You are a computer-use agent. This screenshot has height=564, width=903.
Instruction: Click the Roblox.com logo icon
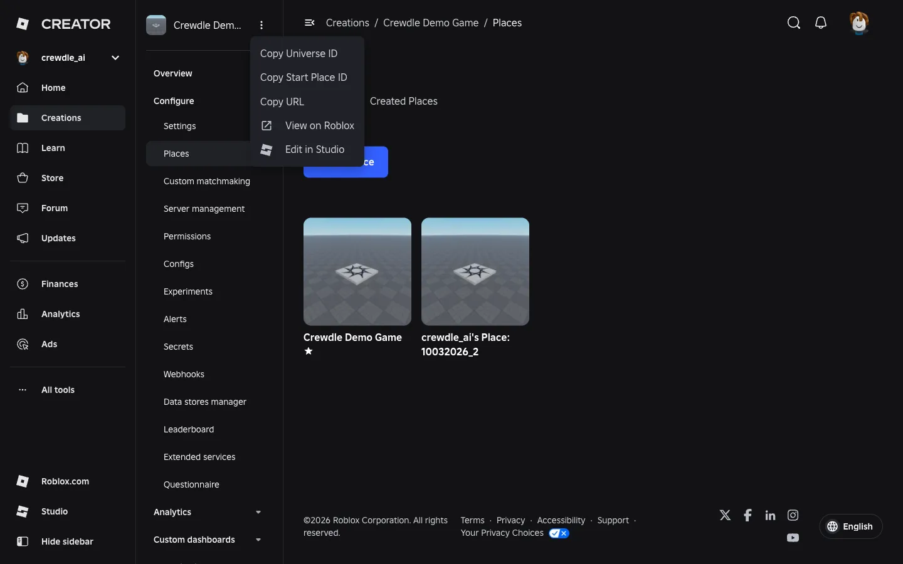tap(23, 481)
